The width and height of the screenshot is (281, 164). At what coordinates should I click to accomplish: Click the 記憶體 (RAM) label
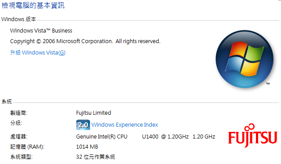(27, 147)
